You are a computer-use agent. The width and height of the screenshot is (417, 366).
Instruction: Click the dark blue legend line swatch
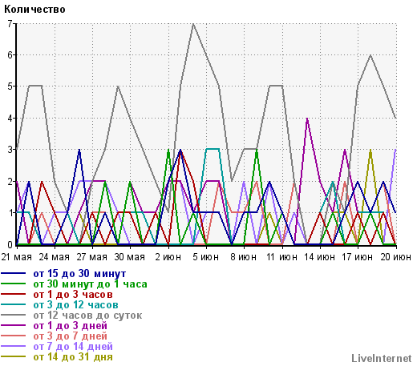coord(14,274)
